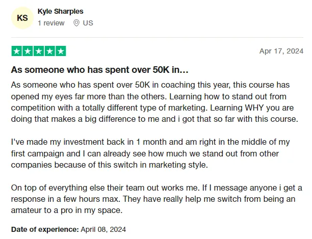Click the horizontal divider under reviewer info

[157, 37]
